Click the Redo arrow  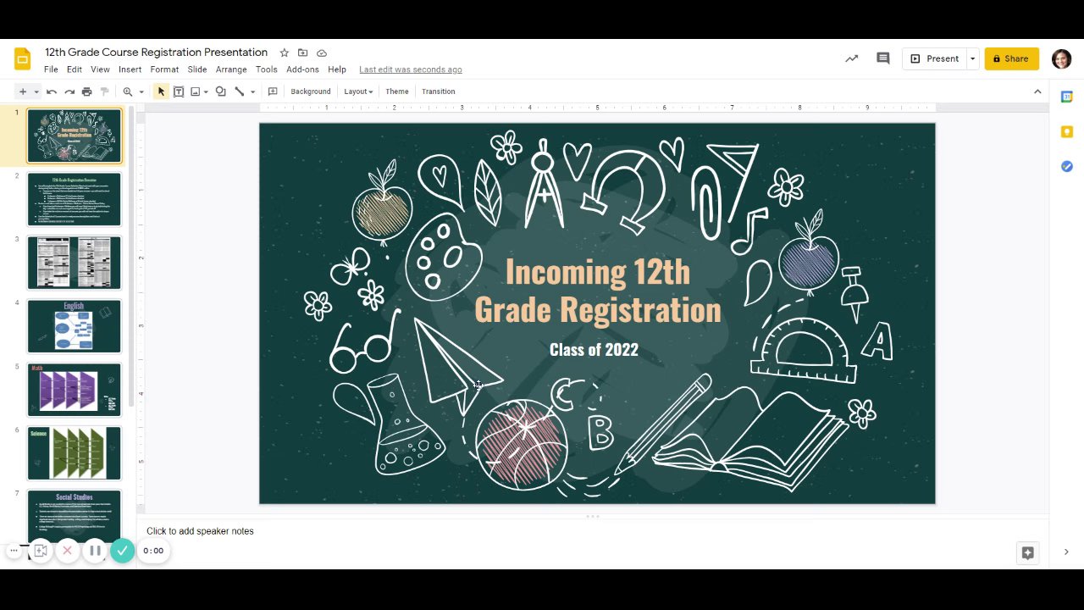(69, 91)
